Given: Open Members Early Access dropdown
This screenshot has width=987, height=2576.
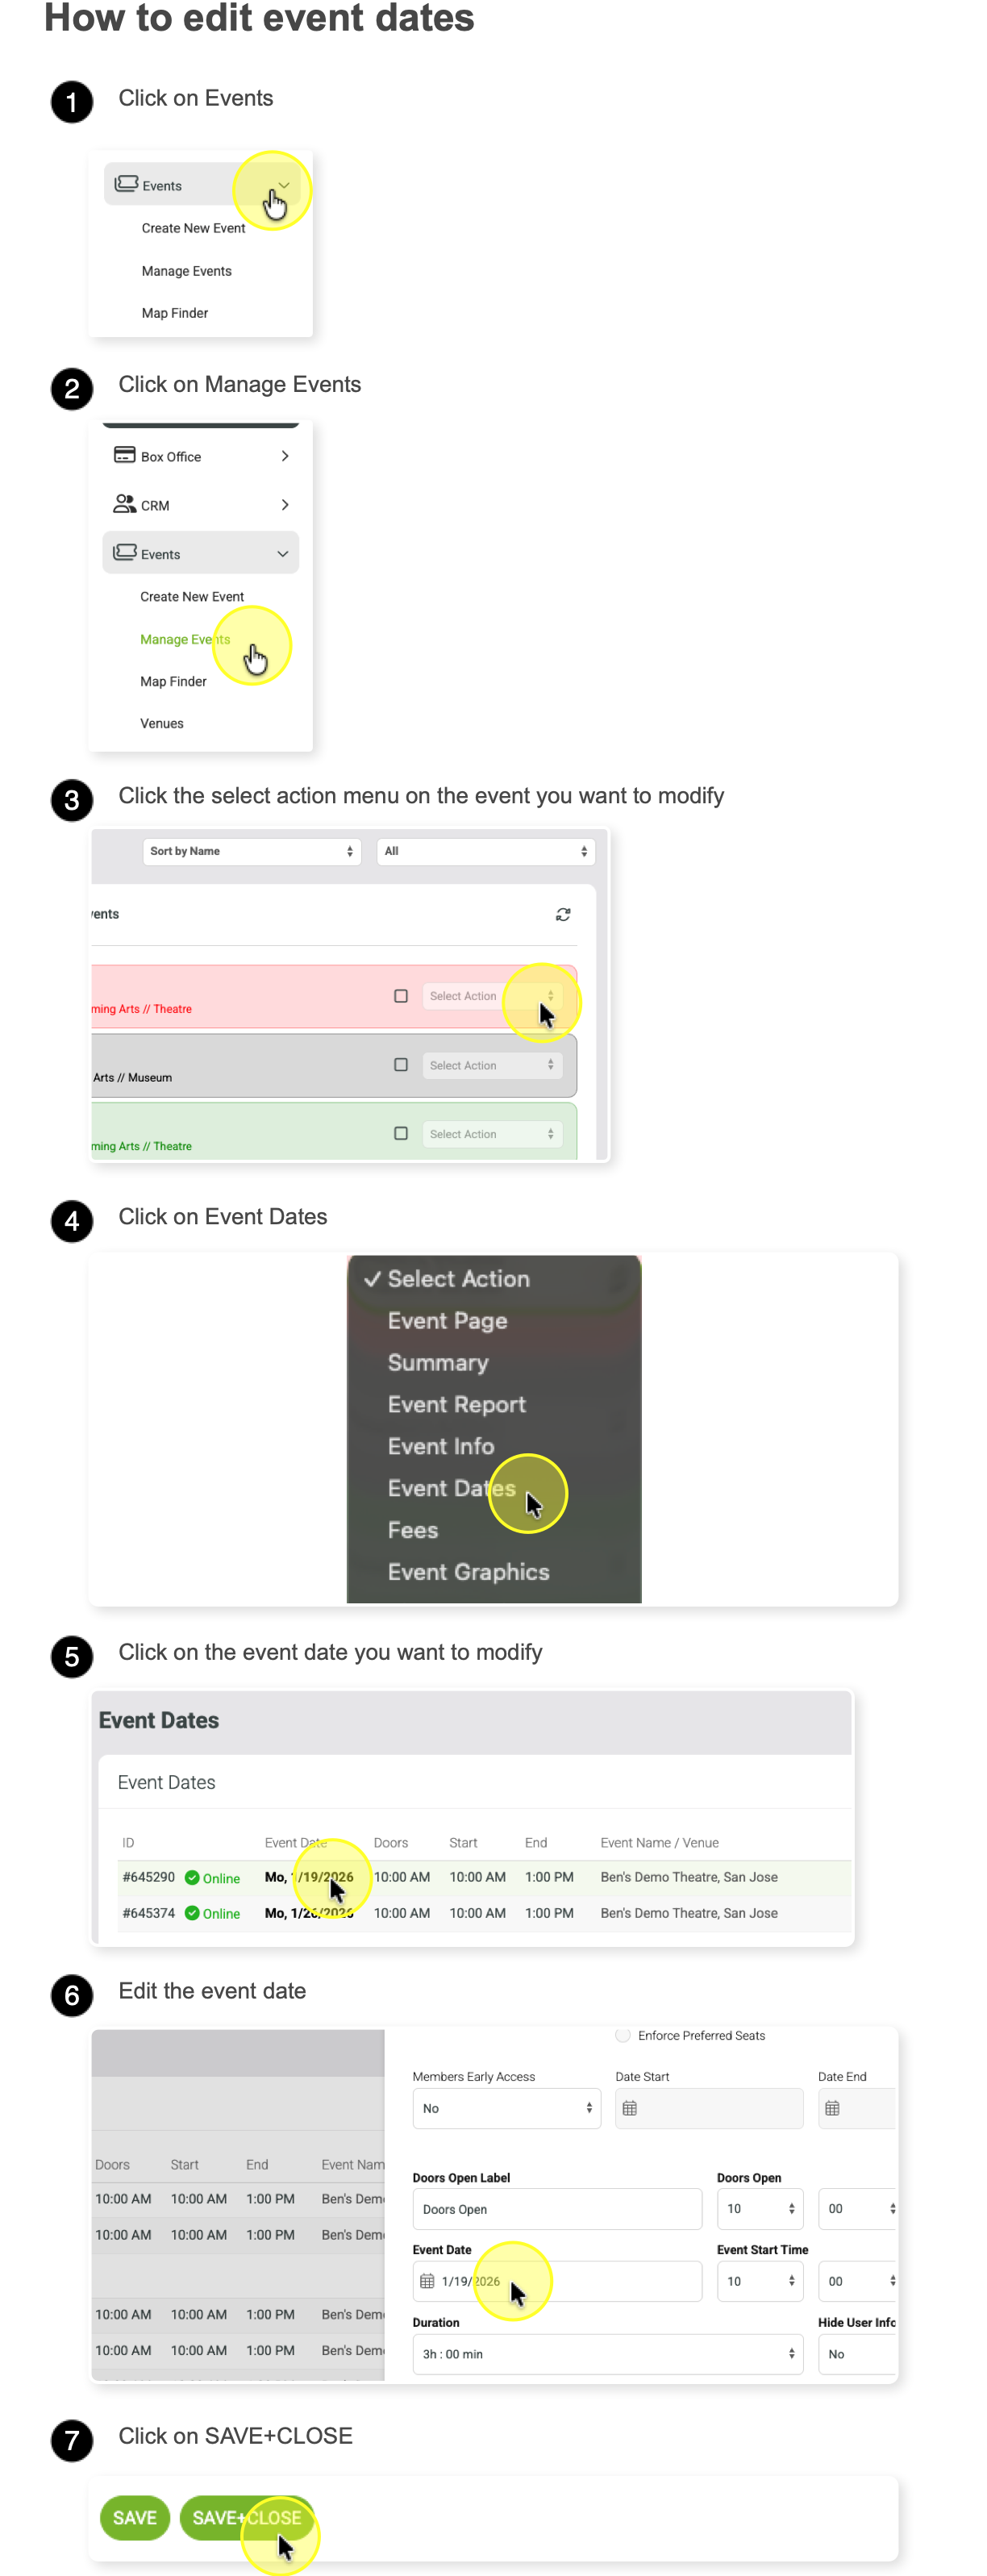Looking at the screenshot, I should (x=506, y=2108).
